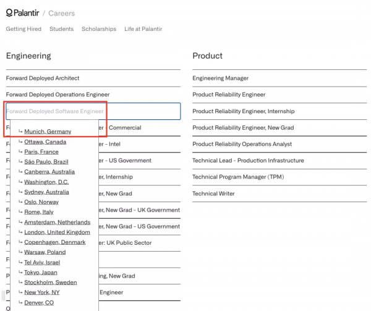This screenshot has width=371, height=311.
Task: Go to the Students page
Action: pyautogui.click(x=61, y=29)
